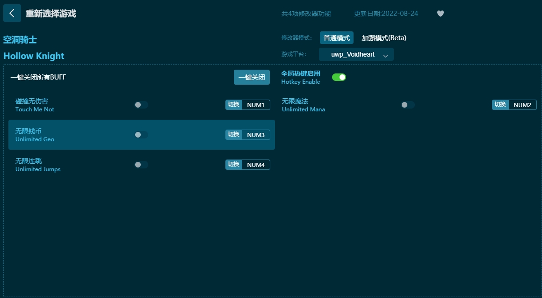Click the heart favorite icon
Image resolution: width=542 pixels, height=298 pixels.
point(441,14)
